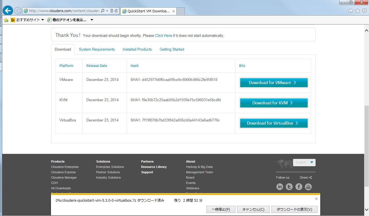The width and height of the screenshot is (369, 216).
Task: Click the browser forward arrow button
Action: [18, 11]
